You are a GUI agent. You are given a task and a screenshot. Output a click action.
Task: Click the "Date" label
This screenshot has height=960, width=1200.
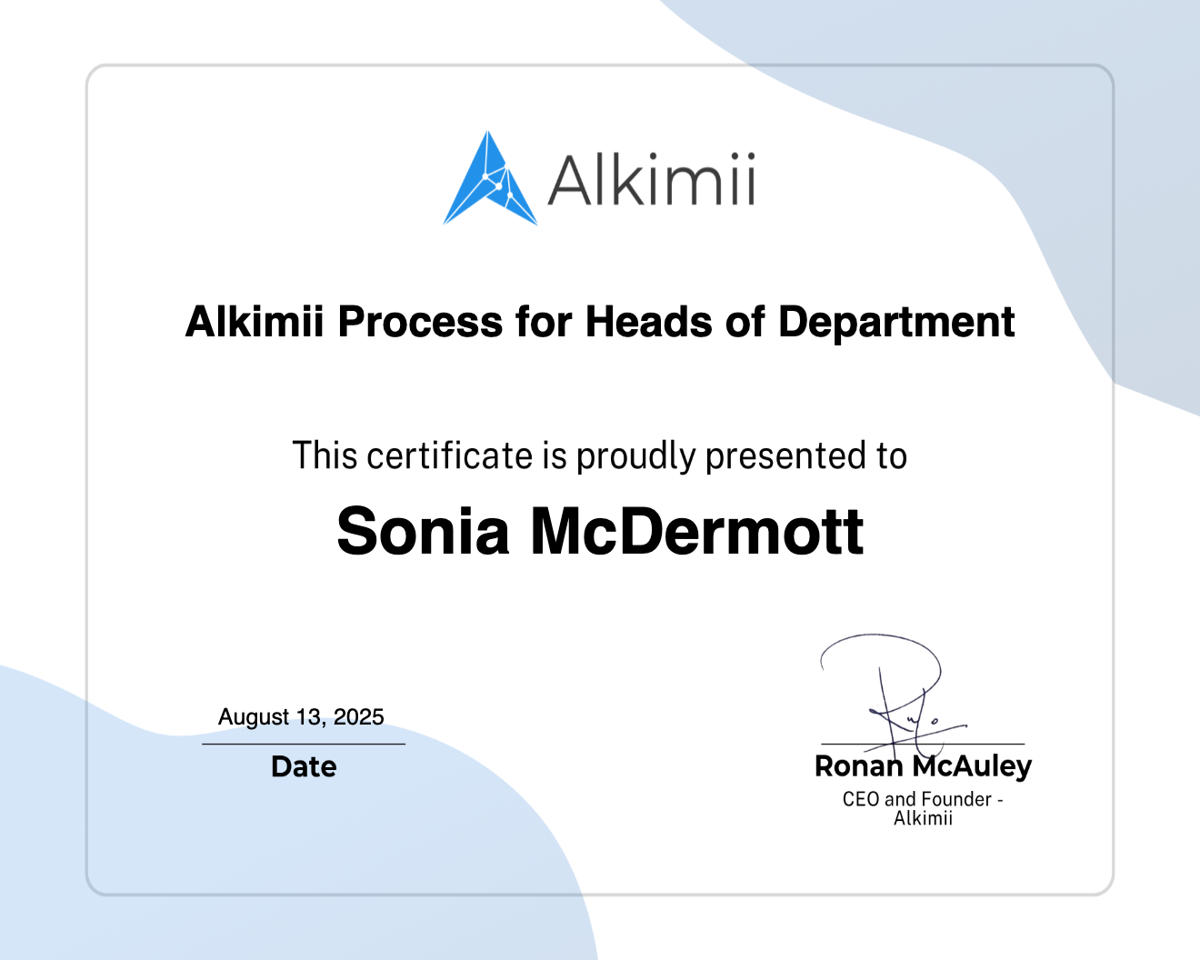pyautogui.click(x=304, y=767)
